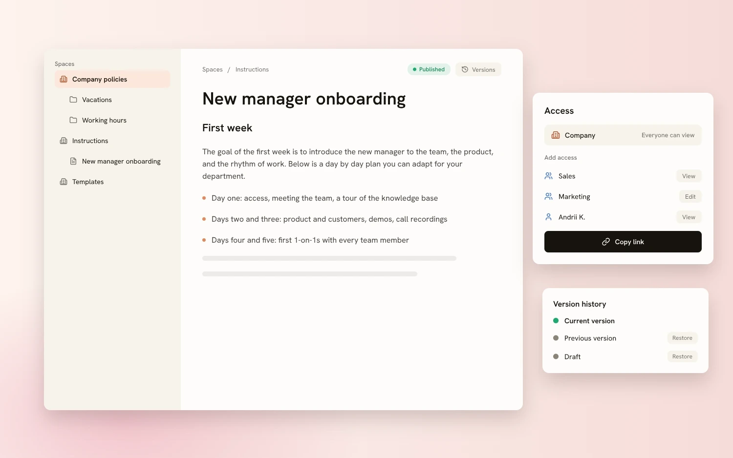Click the Working hours folder icon
This screenshot has height=458, width=733.
[x=73, y=120]
